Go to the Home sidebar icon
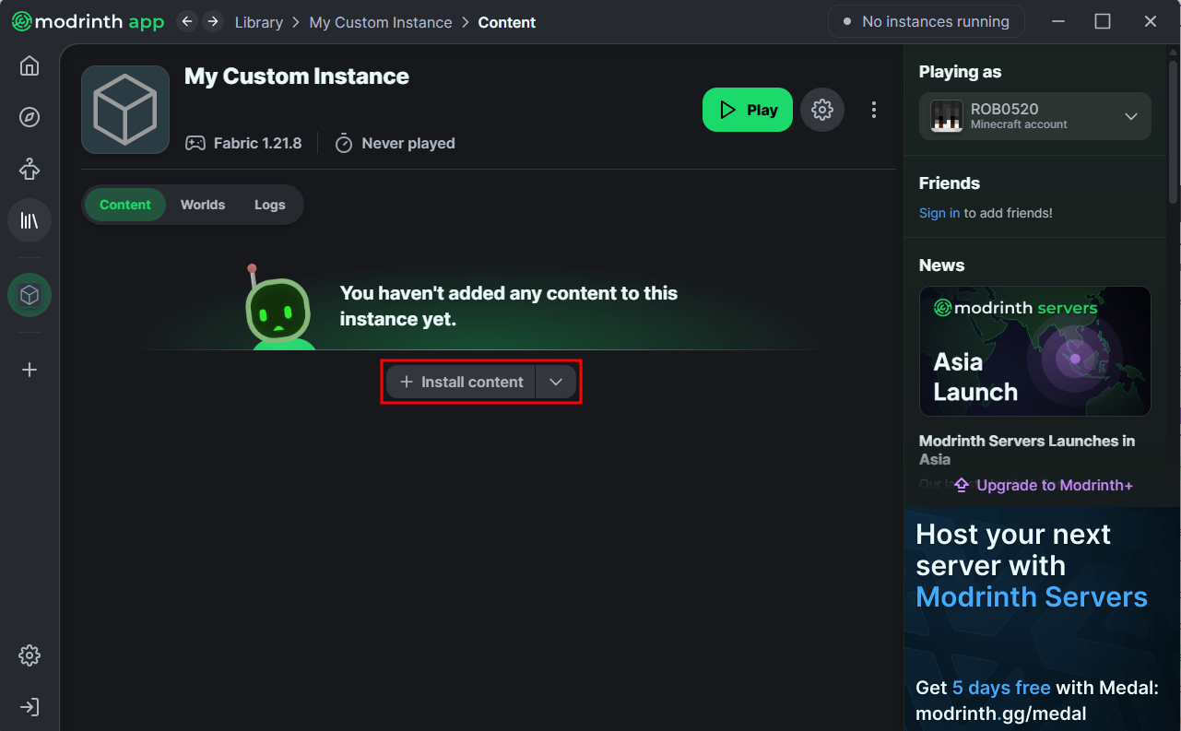 pyautogui.click(x=30, y=65)
